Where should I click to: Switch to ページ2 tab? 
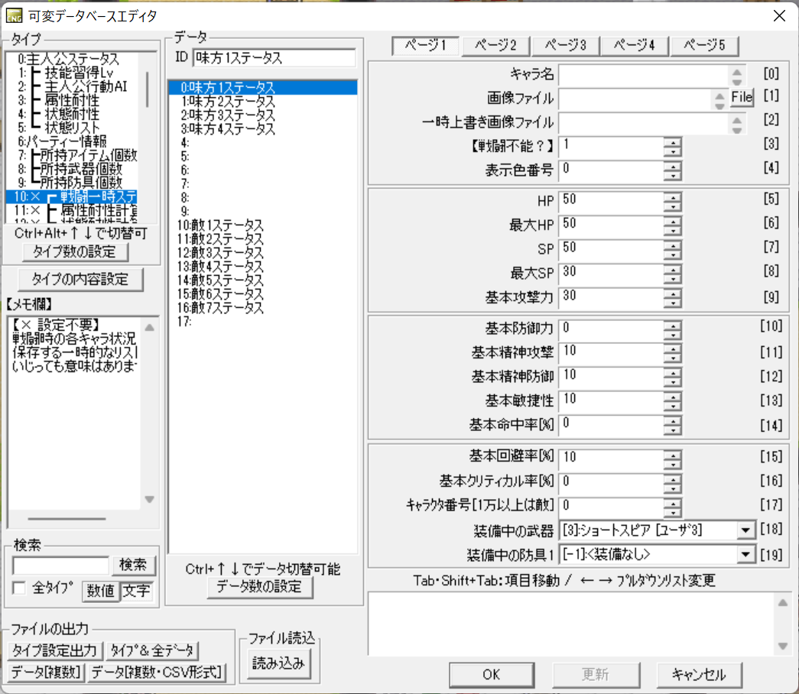pos(495,45)
